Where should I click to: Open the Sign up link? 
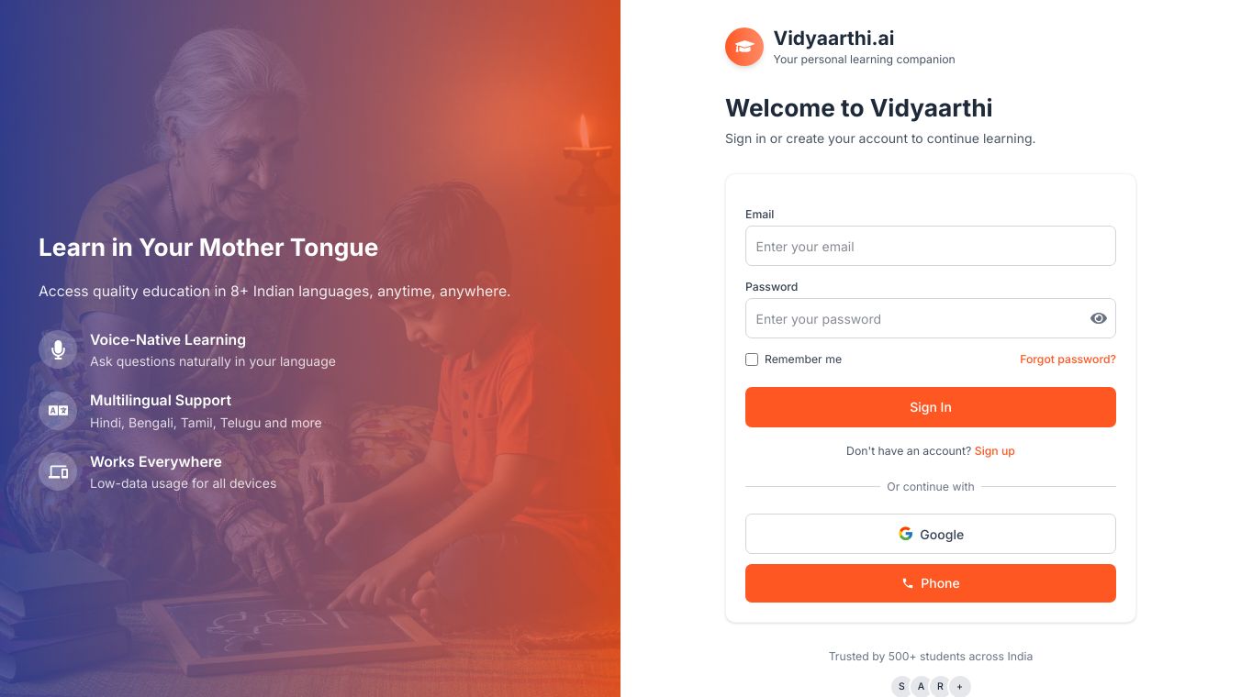pyautogui.click(x=994, y=451)
